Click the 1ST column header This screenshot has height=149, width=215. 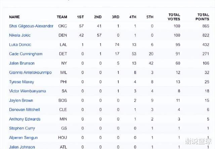pyautogui.click(x=80, y=17)
